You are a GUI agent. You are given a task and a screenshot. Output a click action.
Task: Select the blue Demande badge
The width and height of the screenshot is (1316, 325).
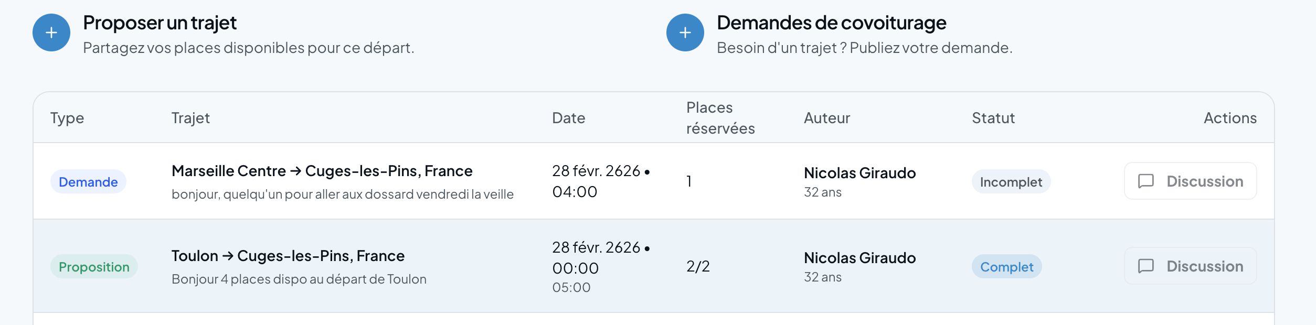click(88, 182)
